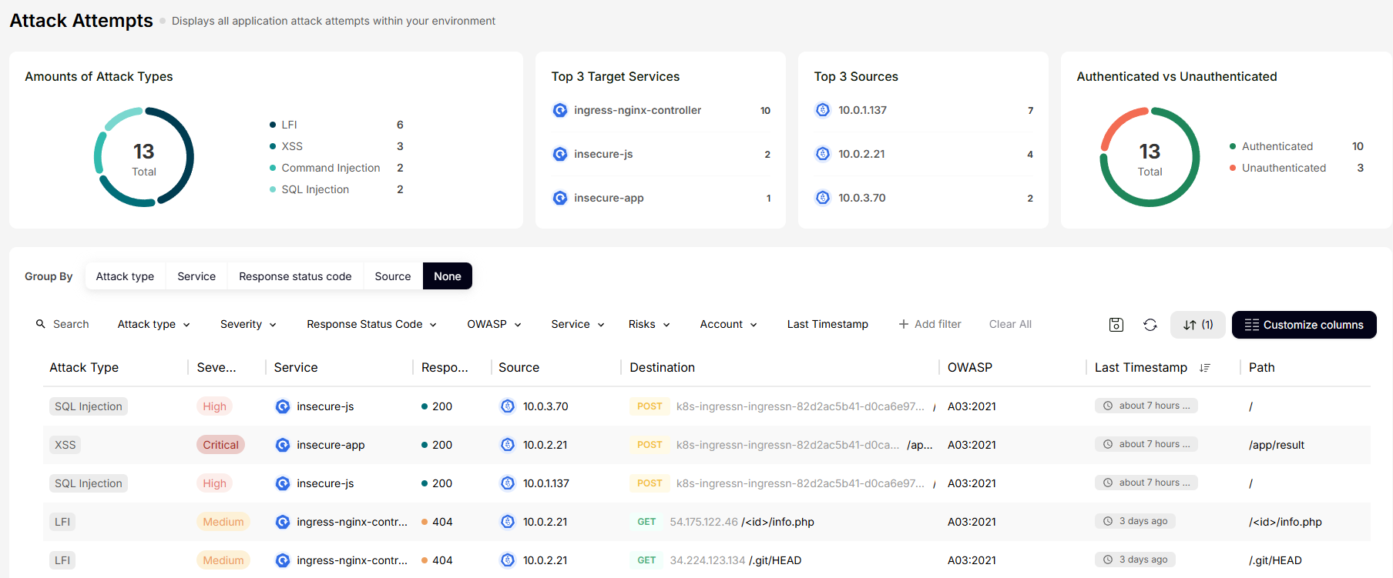Image resolution: width=1393 pixels, height=578 pixels.
Task: Expand the OWASP filter dropdown
Action: coord(494,324)
